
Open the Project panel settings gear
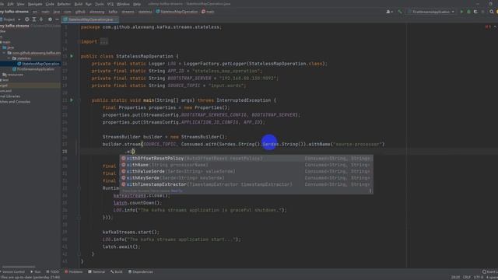click(50, 19)
